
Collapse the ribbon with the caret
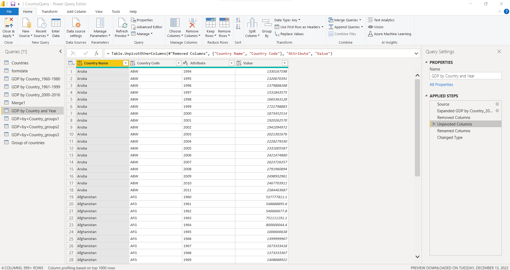click(499, 11)
